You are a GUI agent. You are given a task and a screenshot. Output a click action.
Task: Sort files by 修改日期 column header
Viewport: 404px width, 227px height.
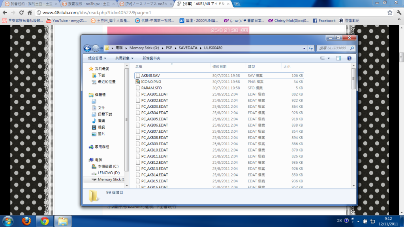[x=220, y=67]
